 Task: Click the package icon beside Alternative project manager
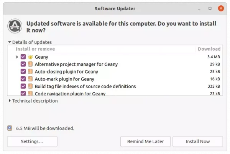pyautogui.click(x=30, y=64)
